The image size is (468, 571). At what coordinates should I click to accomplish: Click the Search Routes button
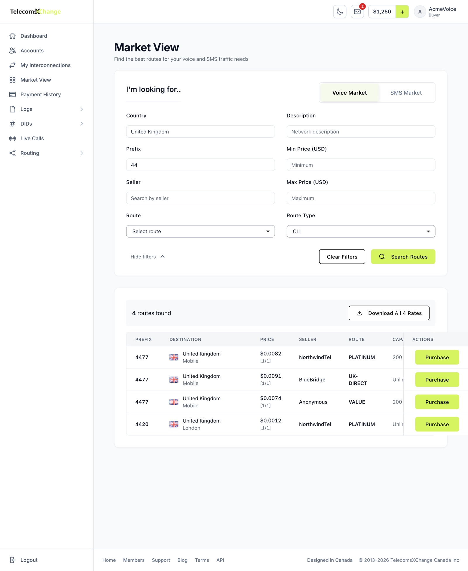(403, 257)
